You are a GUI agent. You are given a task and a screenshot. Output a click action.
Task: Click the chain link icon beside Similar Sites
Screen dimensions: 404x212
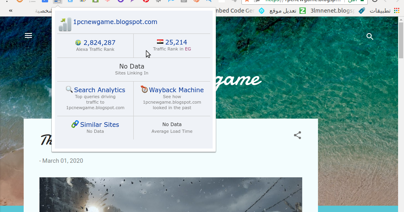pyautogui.click(x=75, y=124)
